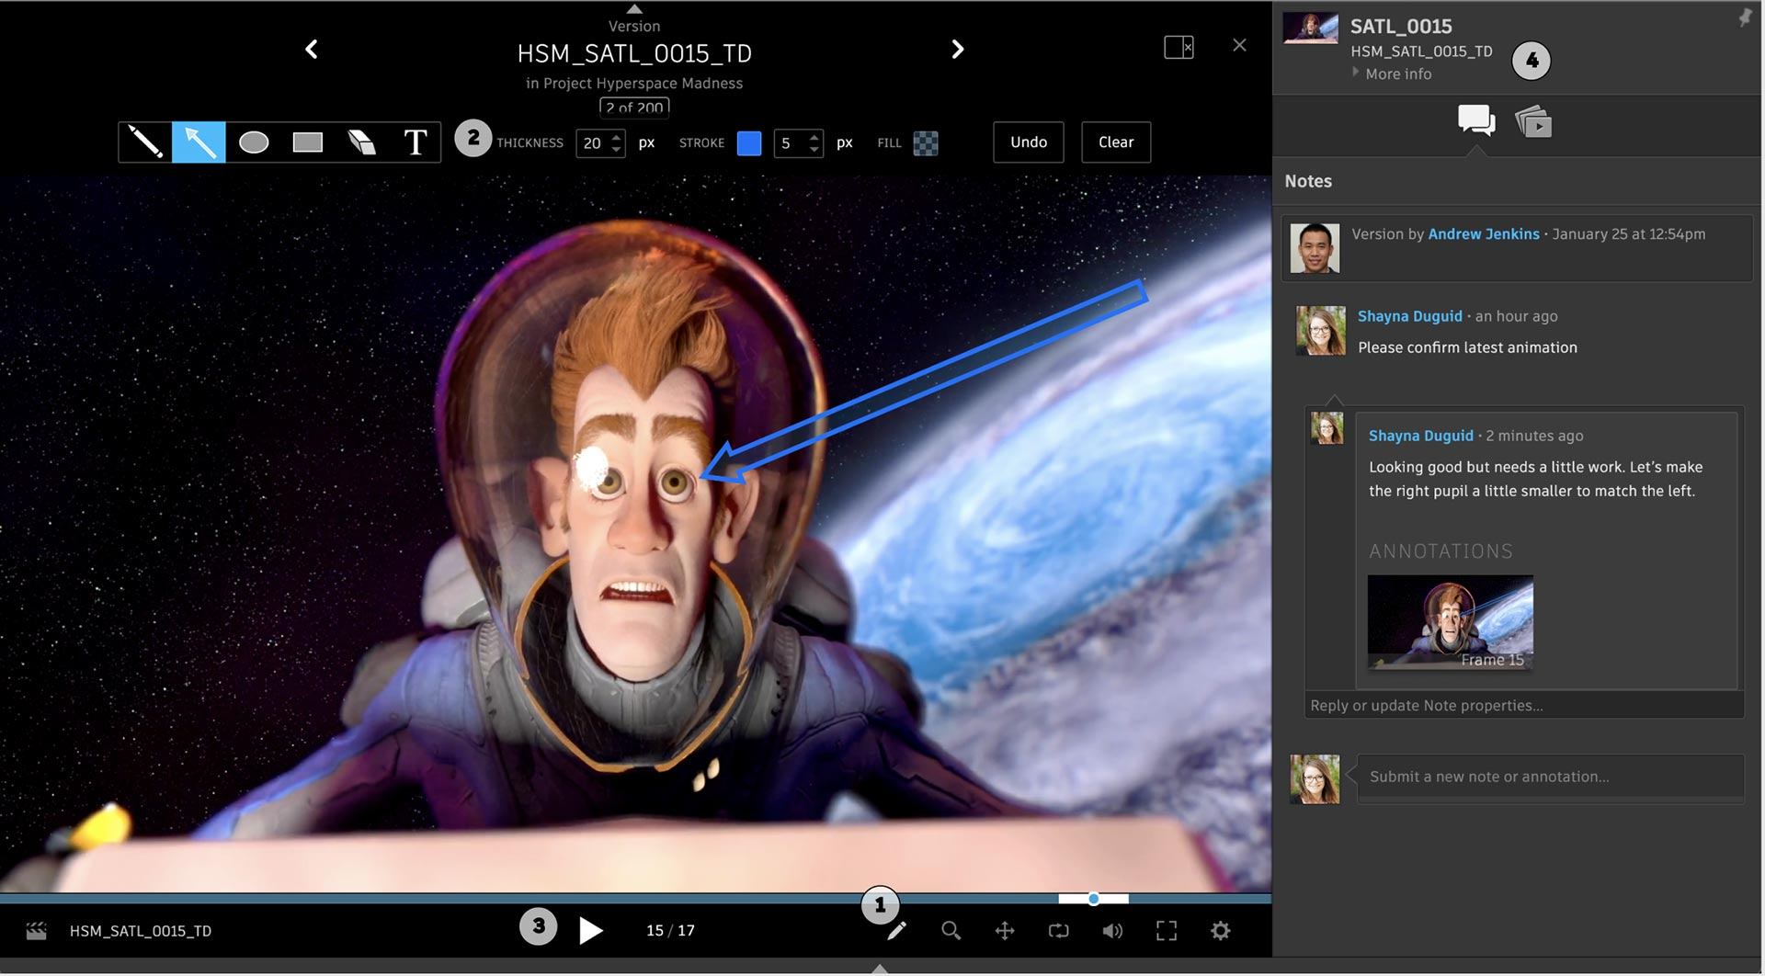Switch to the Notes tab icon

pyautogui.click(x=1476, y=120)
